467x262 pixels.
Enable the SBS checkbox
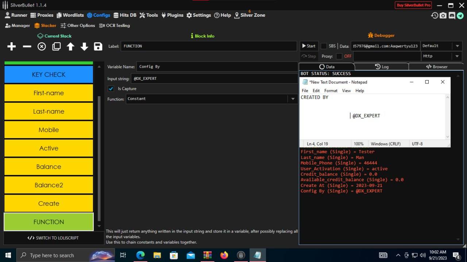324,46
